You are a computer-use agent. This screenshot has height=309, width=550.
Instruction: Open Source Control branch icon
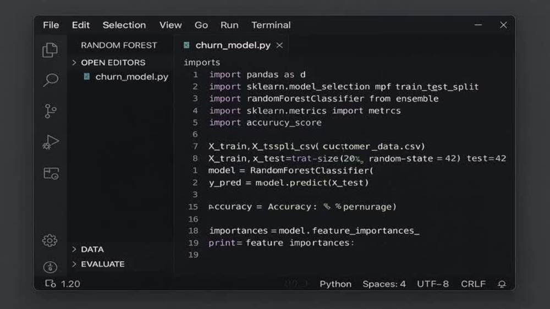pyautogui.click(x=50, y=111)
